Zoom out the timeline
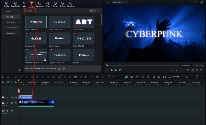This screenshot has width=206, height=125. (x=170, y=77)
